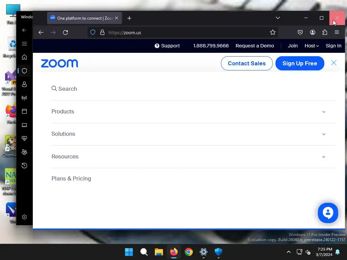
Task: Open notifications bell in taskbar
Action: (338, 252)
